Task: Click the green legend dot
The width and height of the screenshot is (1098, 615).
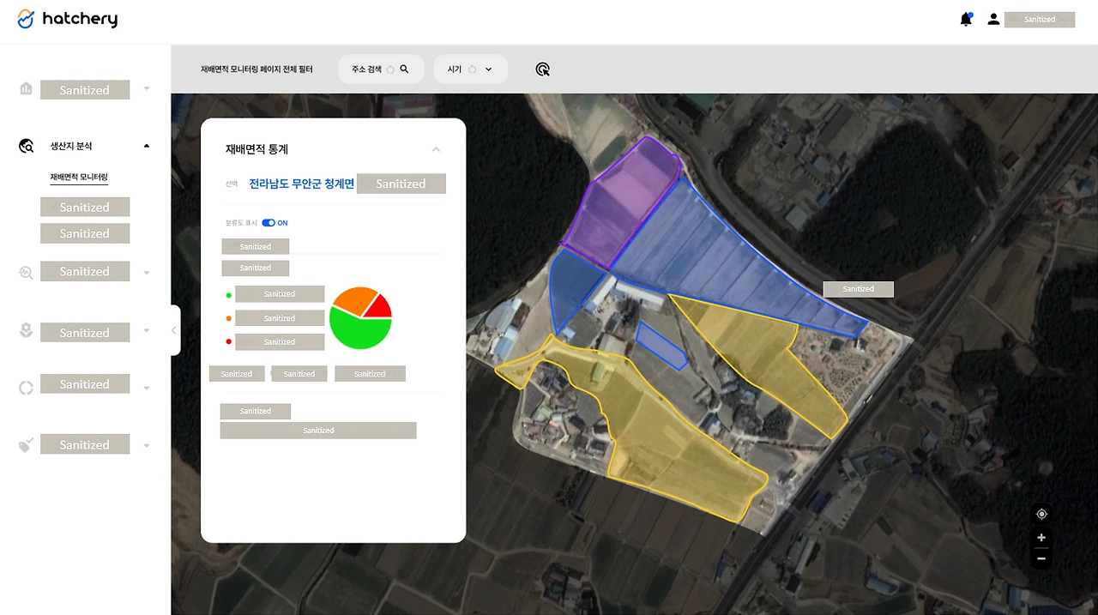Action: click(228, 295)
